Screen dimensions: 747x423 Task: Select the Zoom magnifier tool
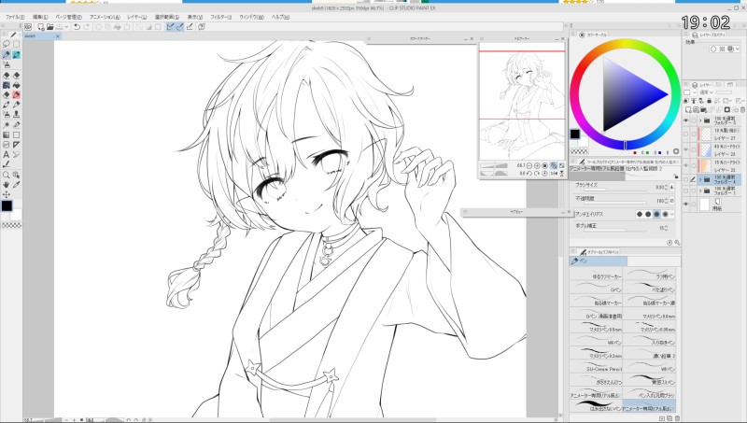(x=7, y=175)
